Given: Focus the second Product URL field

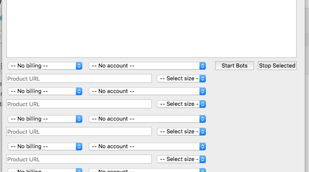Looking at the screenshot, I should pyautogui.click(x=79, y=104).
